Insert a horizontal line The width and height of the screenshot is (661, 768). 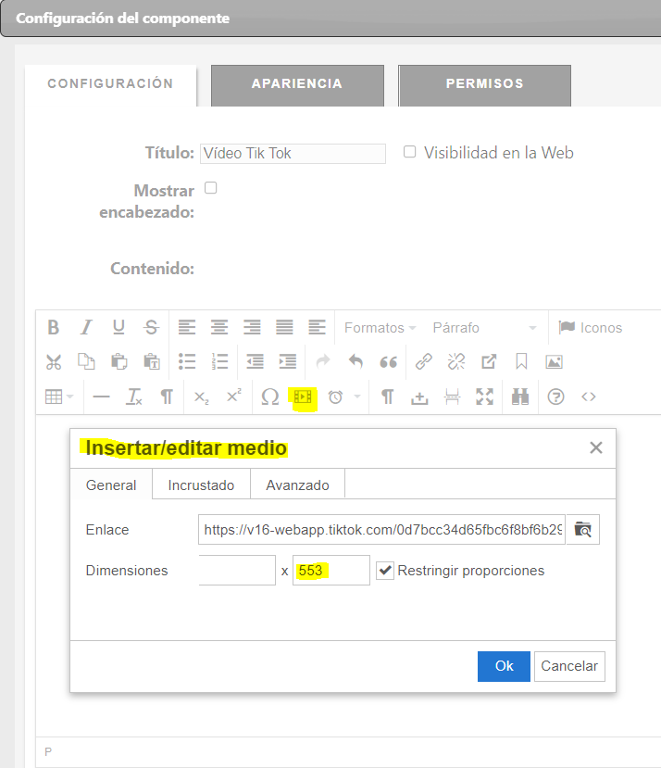point(101,397)
